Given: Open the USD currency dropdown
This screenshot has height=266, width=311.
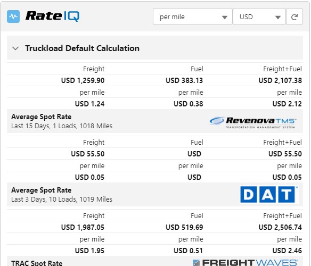Looking at the screenshot, I should (259, 16).
